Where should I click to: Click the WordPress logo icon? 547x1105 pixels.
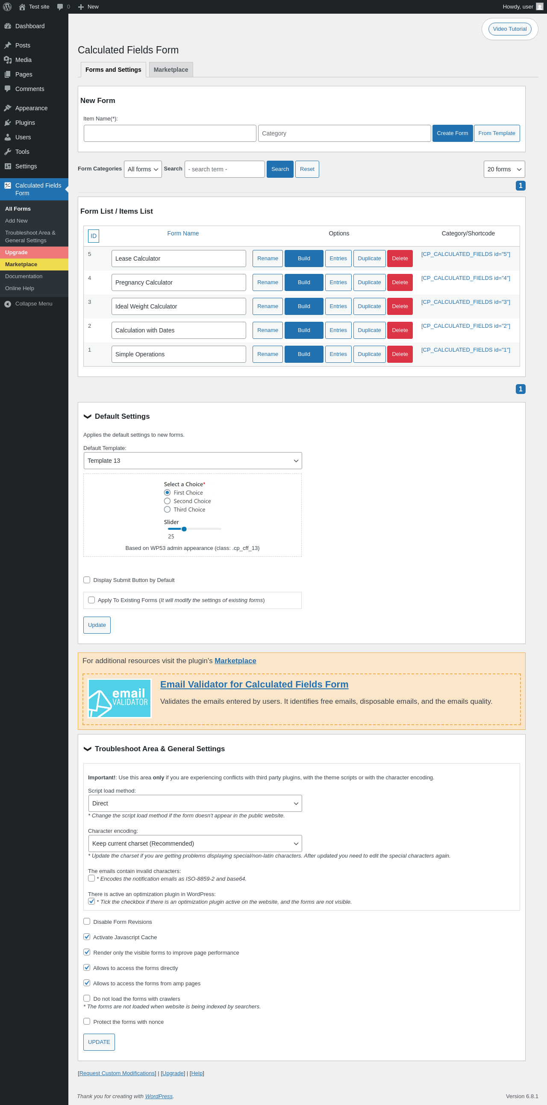pyautogui.click(x=7, y=7)
